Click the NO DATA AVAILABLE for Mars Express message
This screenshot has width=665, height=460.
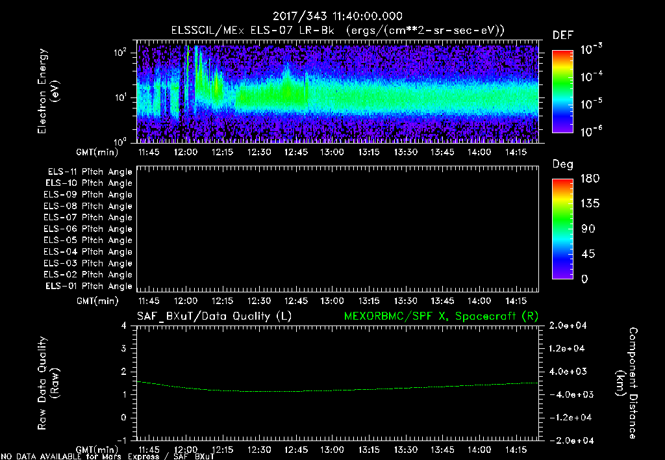pos(108,456)
